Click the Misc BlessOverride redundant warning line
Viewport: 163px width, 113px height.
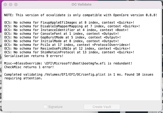[68, 63]
